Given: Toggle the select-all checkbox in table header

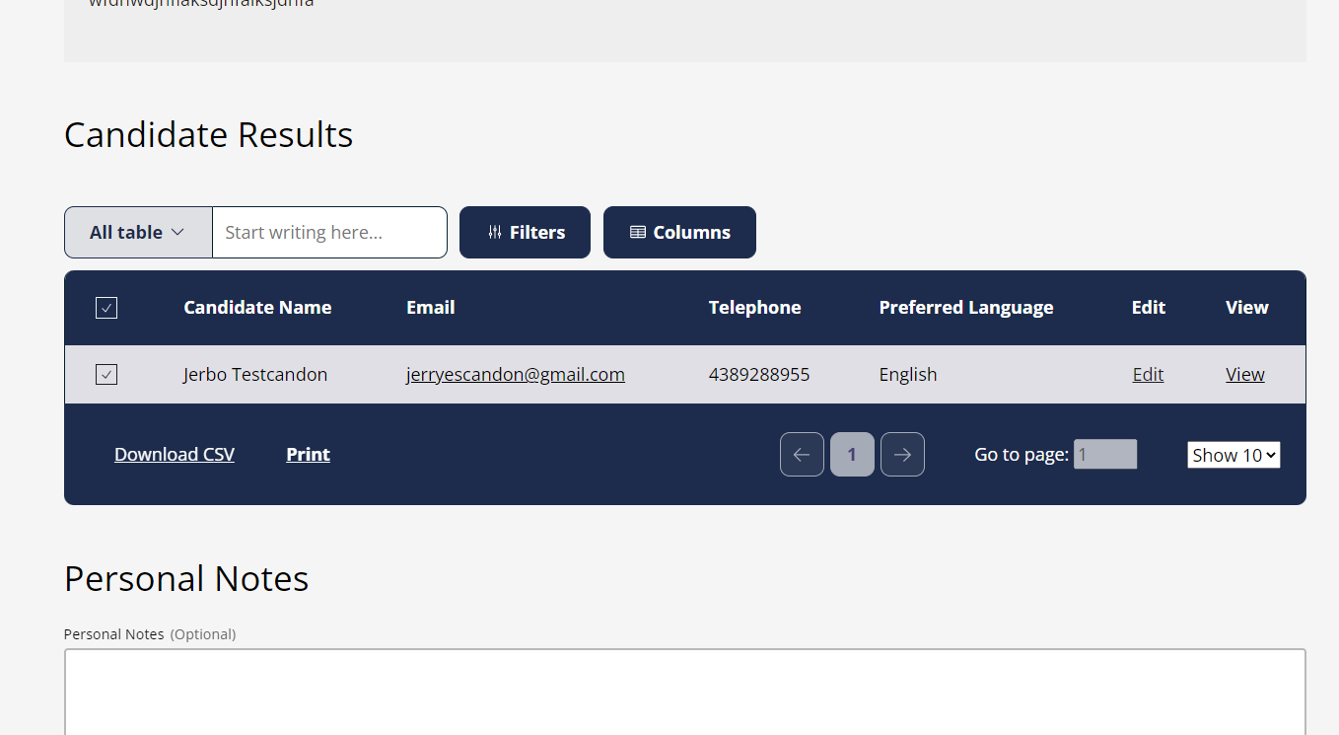Looking at the screenshot, I should (x=106, y=307).
